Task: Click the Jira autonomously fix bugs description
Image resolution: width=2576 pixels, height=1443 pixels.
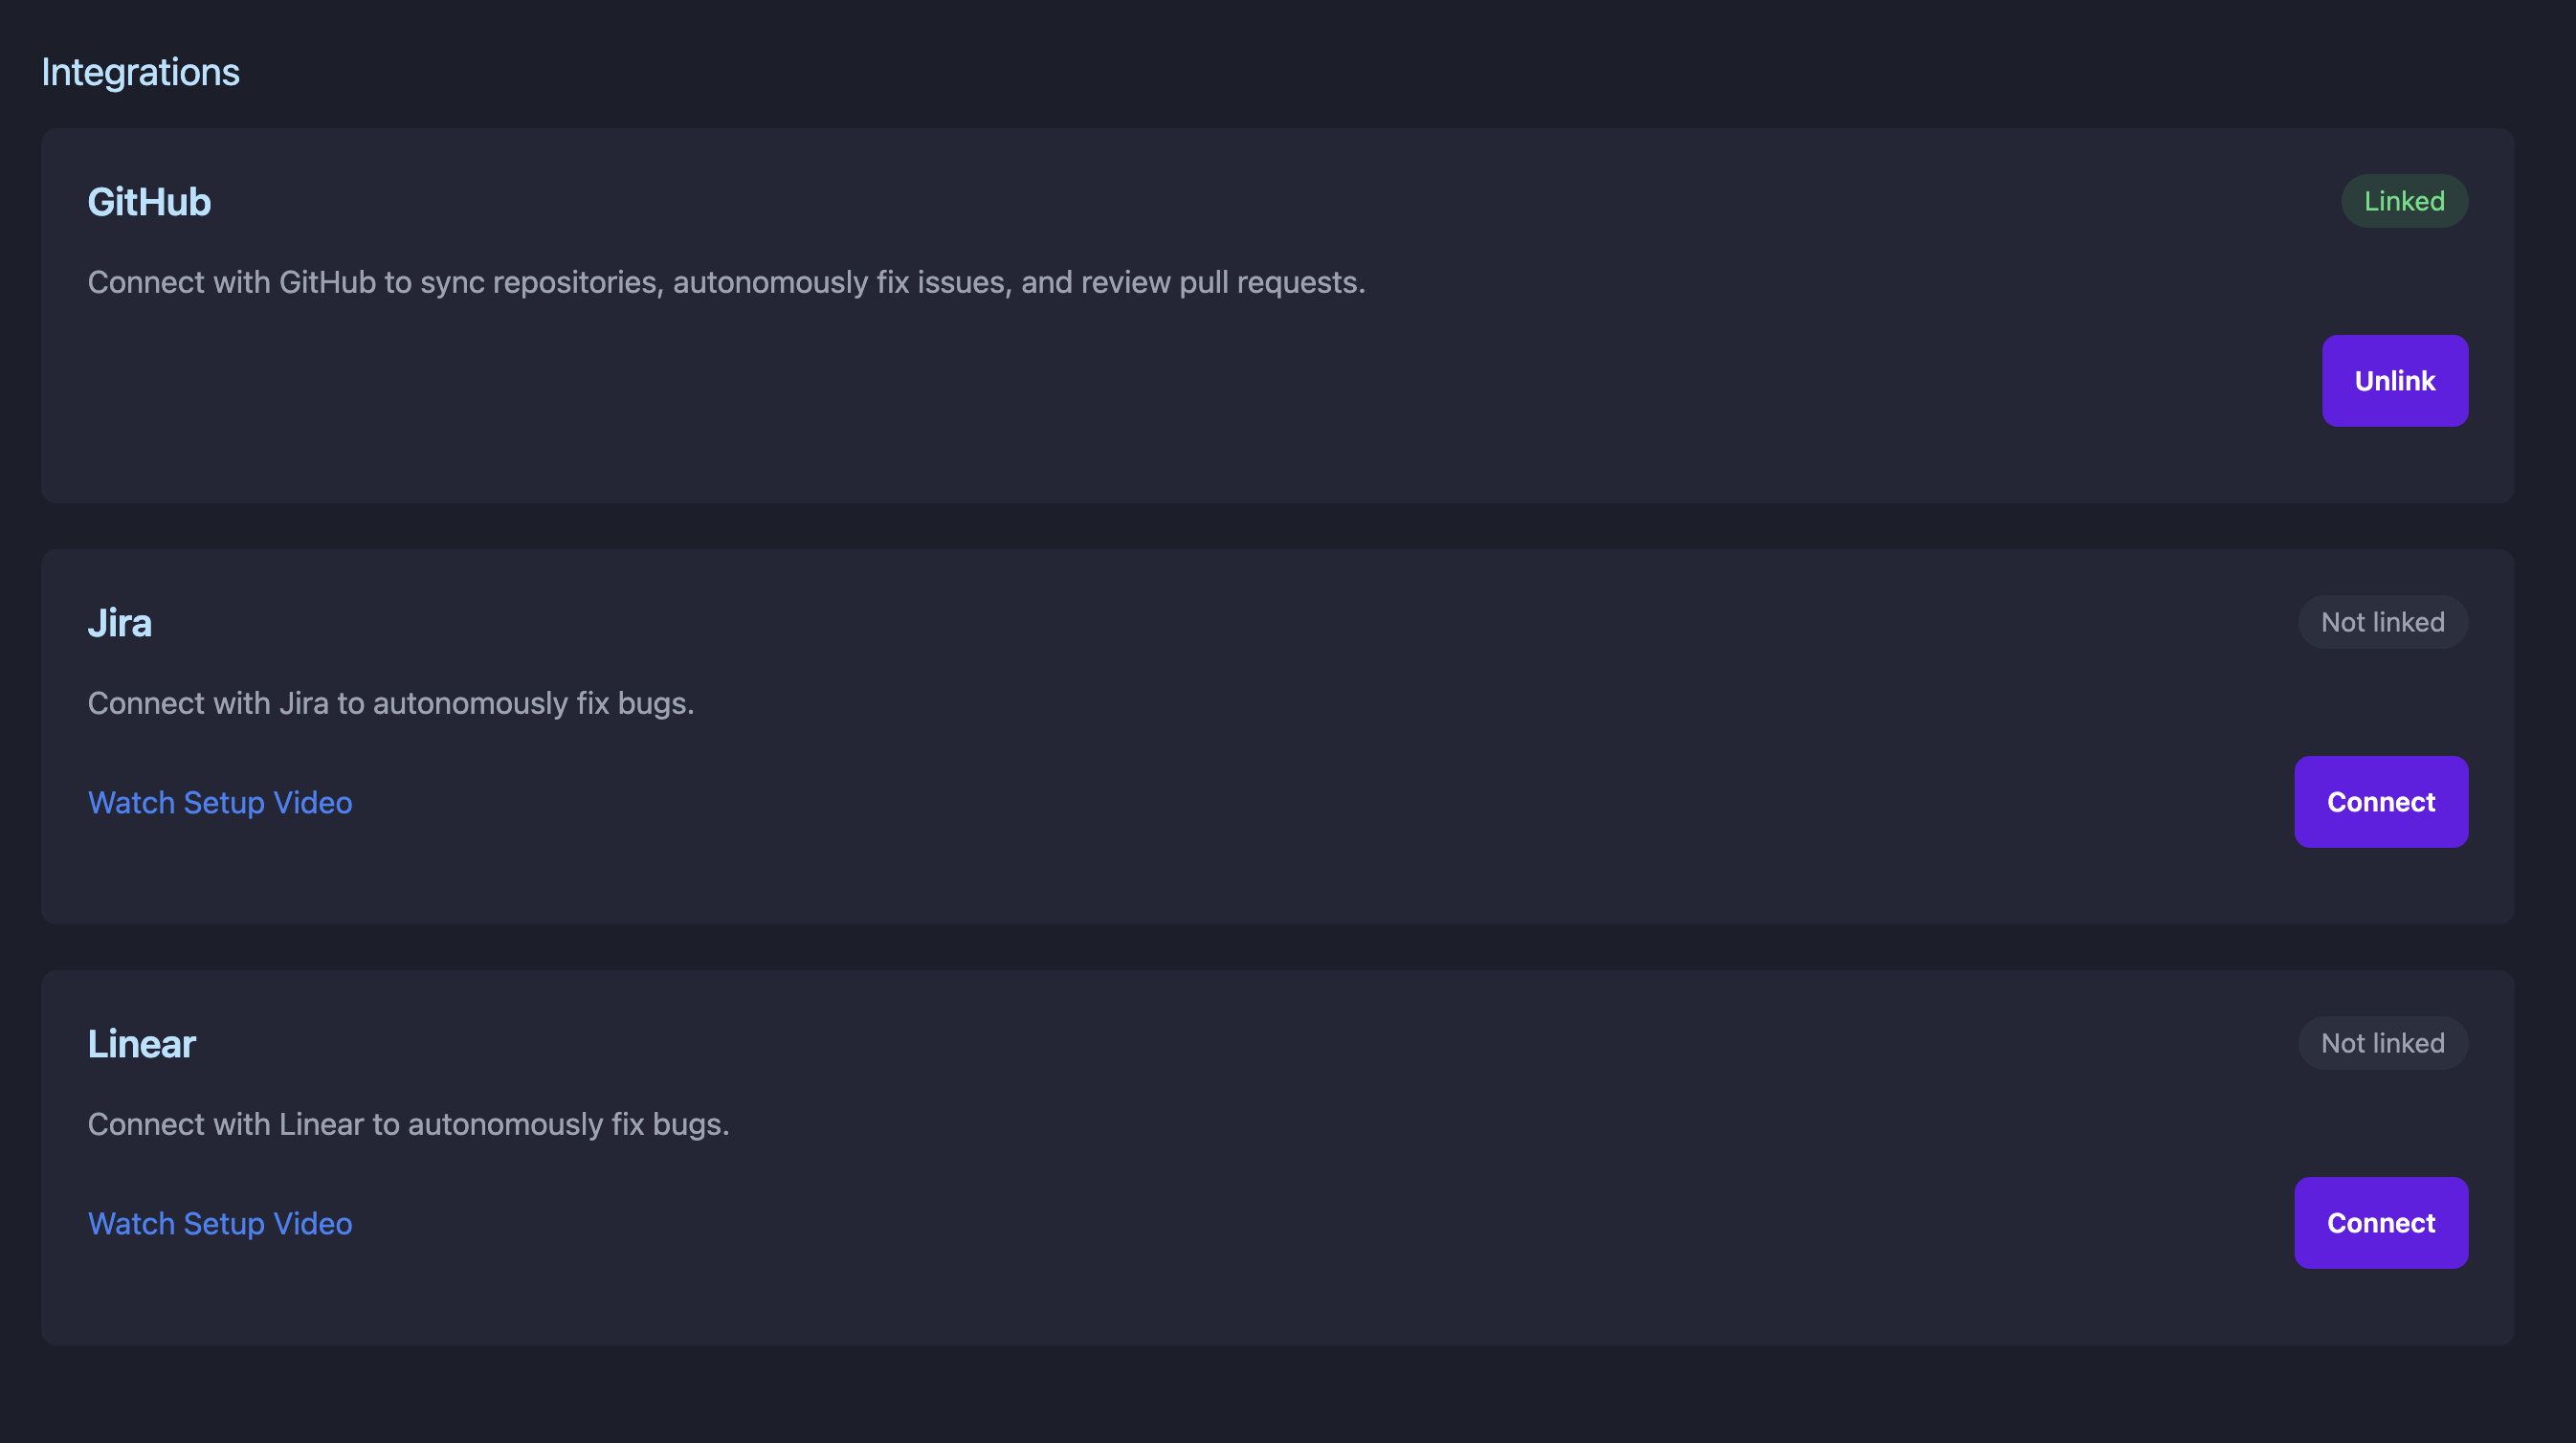Action: click(x=390, y=703)
